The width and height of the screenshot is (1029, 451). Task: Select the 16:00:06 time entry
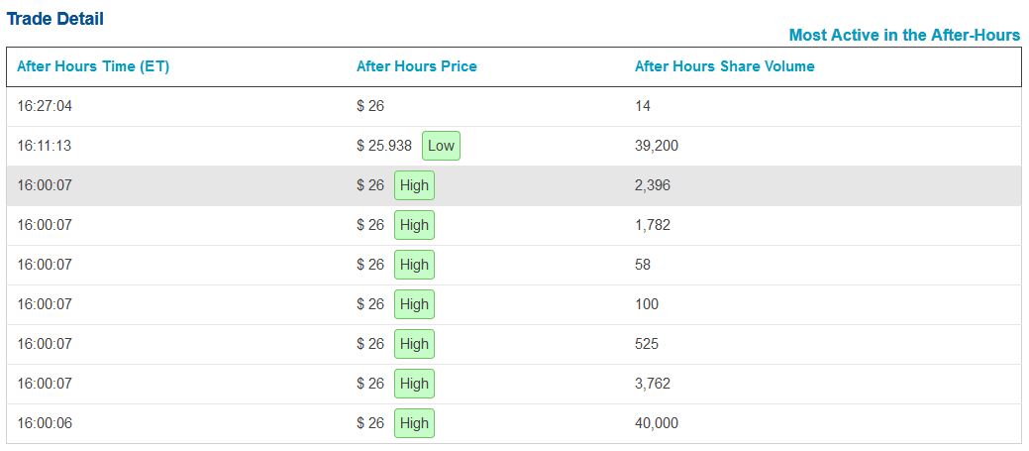(45, 423)
